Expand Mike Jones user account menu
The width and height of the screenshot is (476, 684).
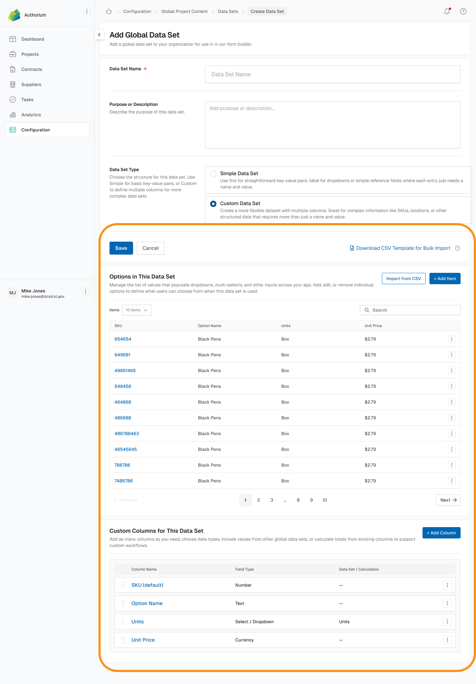point(86,291)
